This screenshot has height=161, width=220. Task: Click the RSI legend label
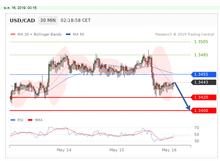(x=20, y=120)
